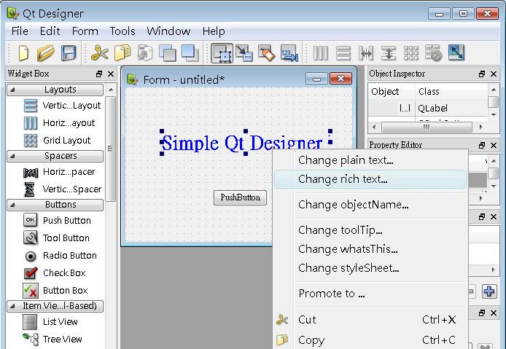Click the Copy toolbar icon
Screen dimensions: 506x349
(122, 53)
